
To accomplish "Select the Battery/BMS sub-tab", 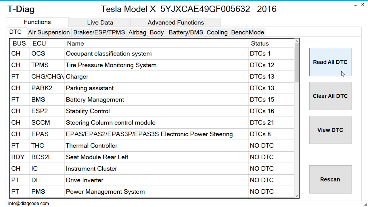I will coord(186,32).
